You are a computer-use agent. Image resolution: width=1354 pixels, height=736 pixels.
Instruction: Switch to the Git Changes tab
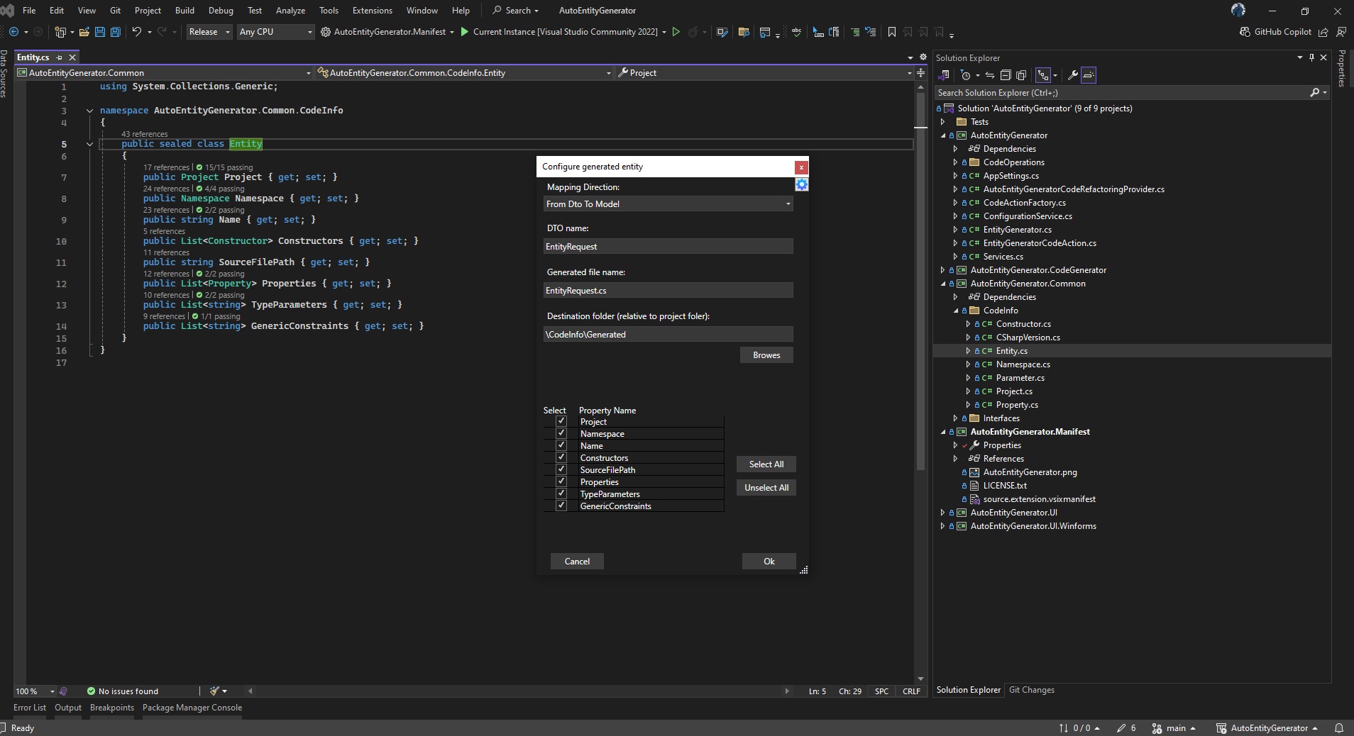pyautogui.click(x=1031, y=690)
